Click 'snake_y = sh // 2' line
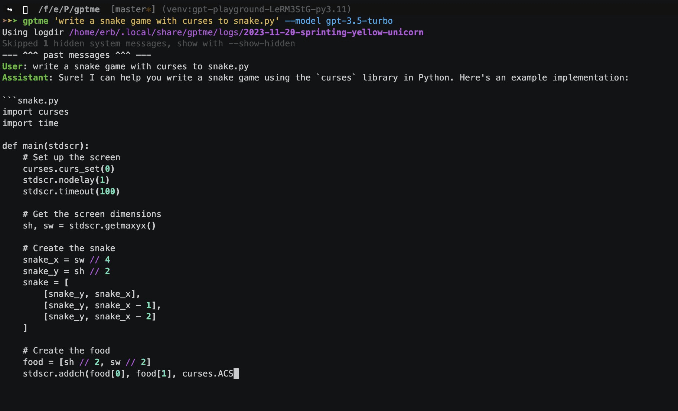 (66, 272)
